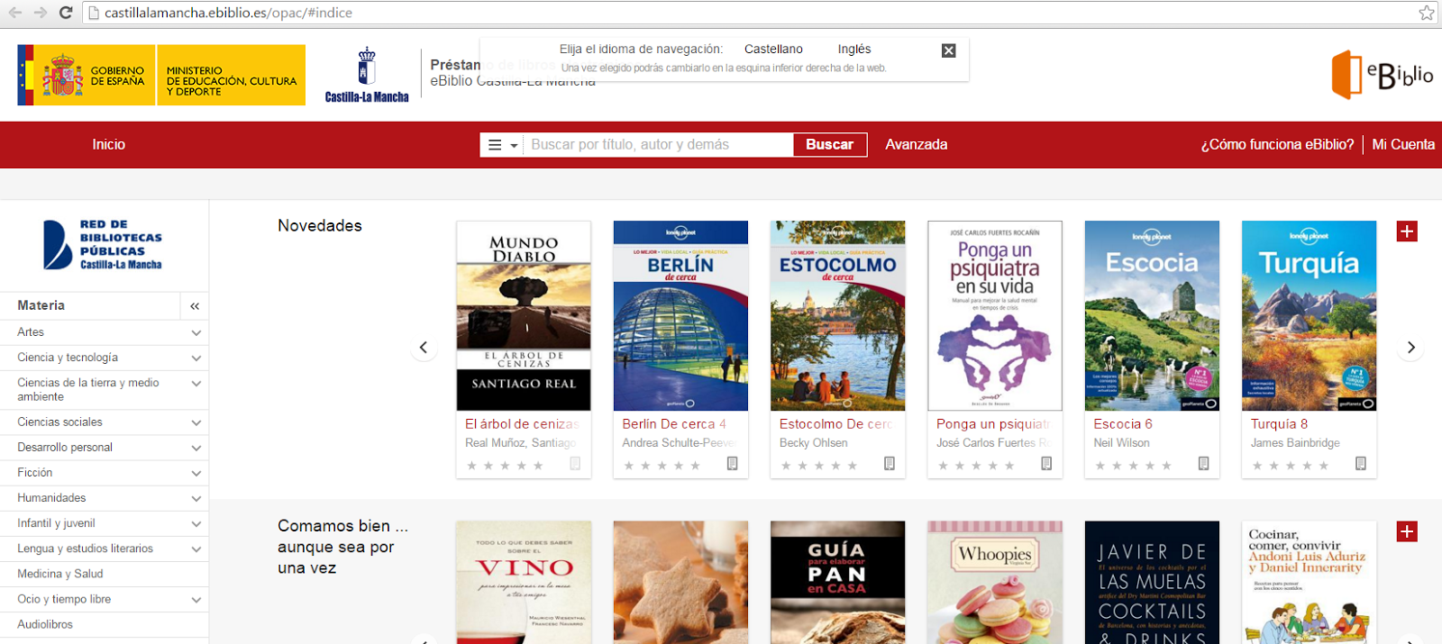
Task: Show next Novedades books with right arrow
Action: (1410, 348)
